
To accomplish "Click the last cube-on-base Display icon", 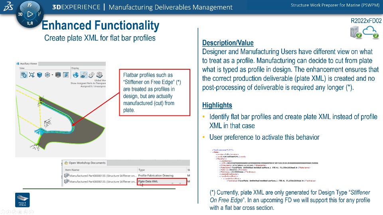I will click(x=99, y=75).
